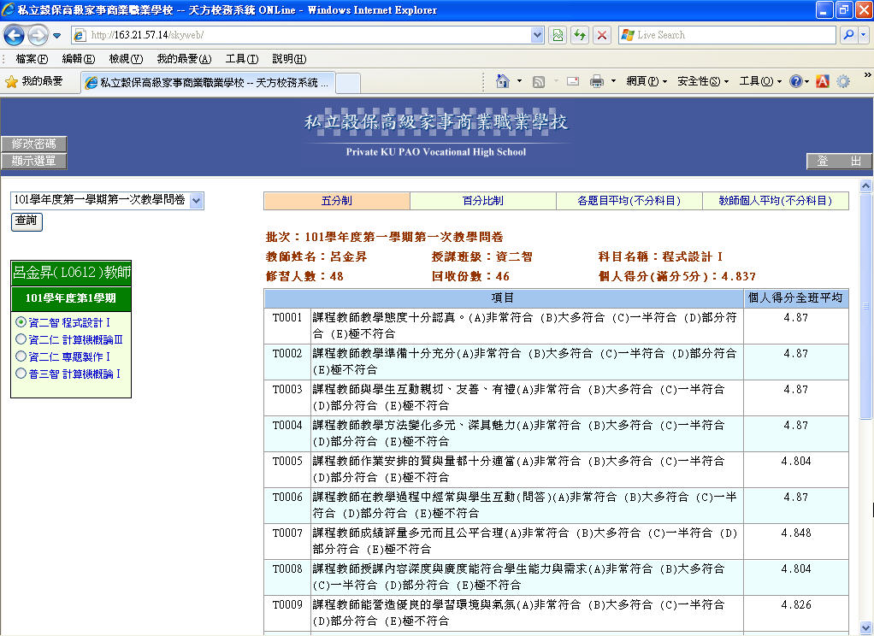Click the 呂金昇(L0612)教師 panel heading

point(71,273)
